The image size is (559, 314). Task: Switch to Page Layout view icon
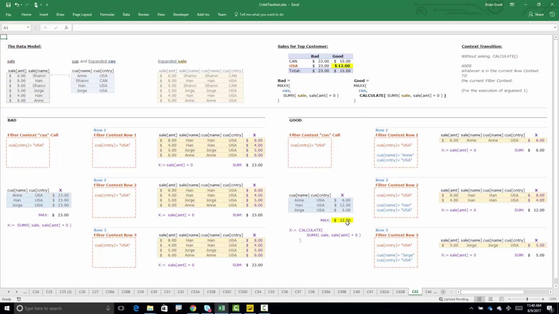point(490,299)
